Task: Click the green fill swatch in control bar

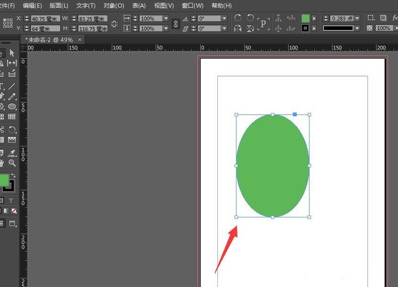Action: 305,18
